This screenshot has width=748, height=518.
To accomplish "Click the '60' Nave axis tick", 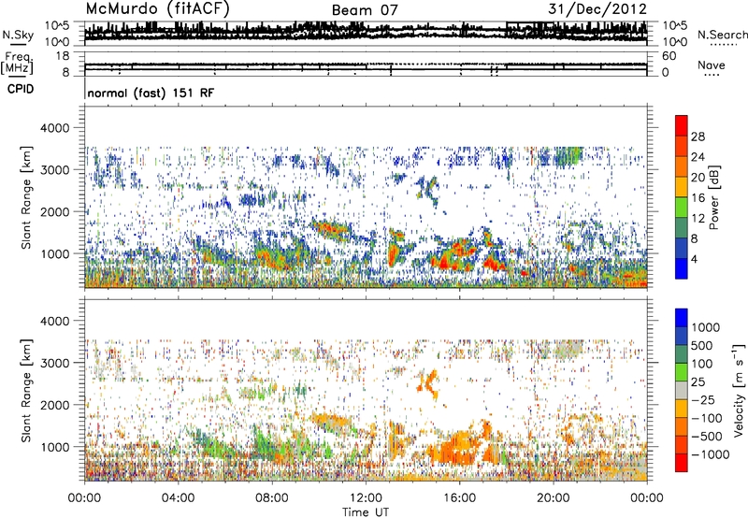I will click(x=669, y=56).
